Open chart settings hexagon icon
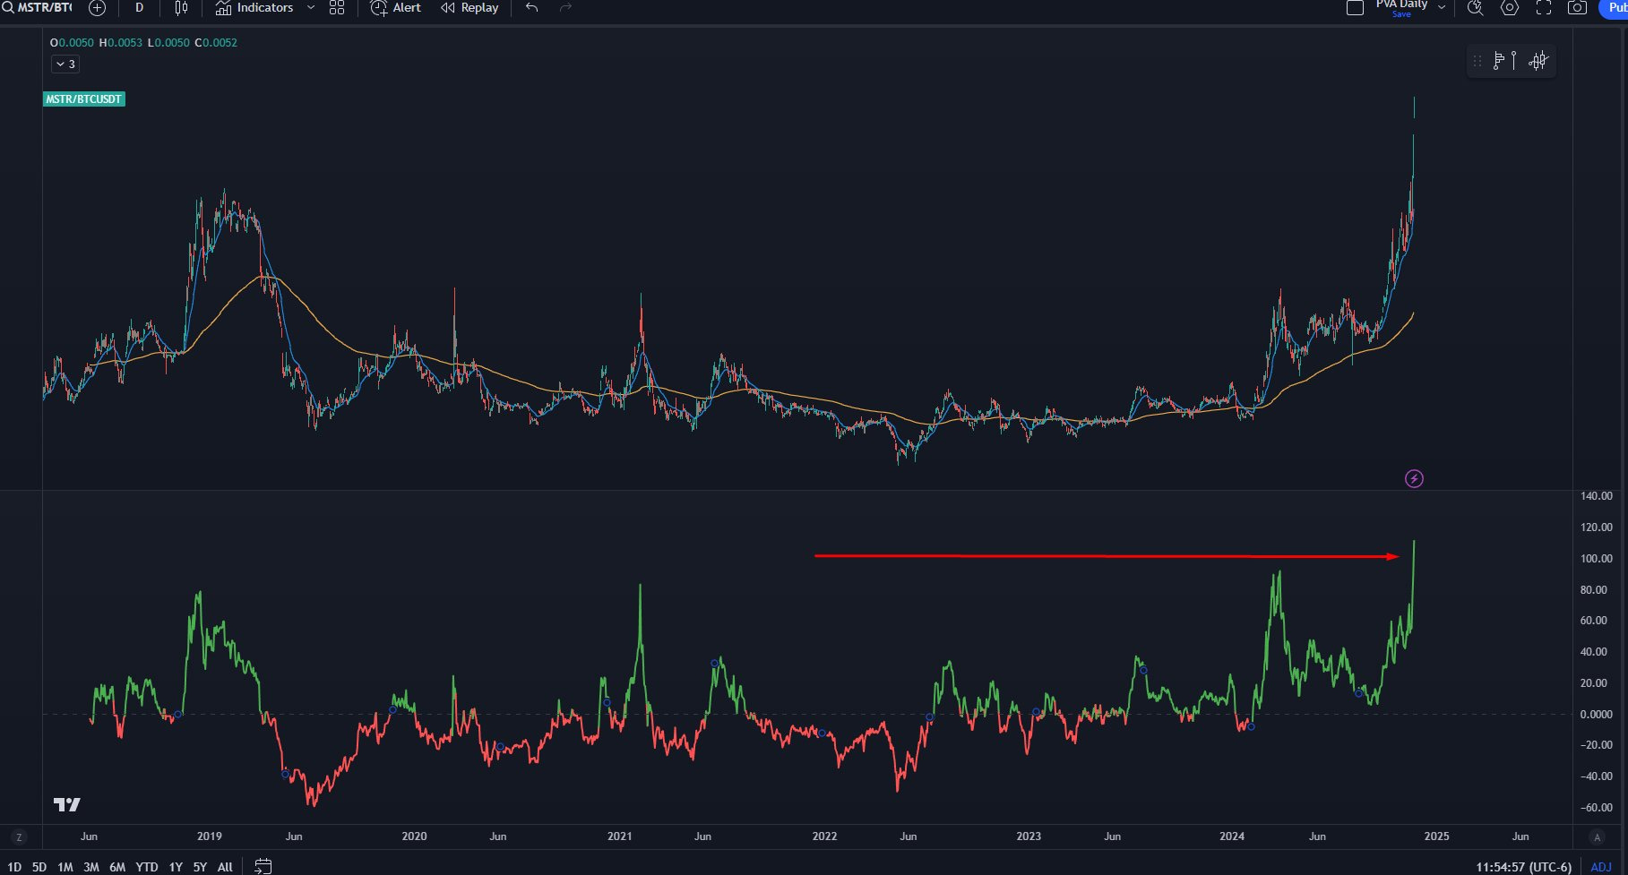The image size is (1628, 875). tap(1510, 8)
